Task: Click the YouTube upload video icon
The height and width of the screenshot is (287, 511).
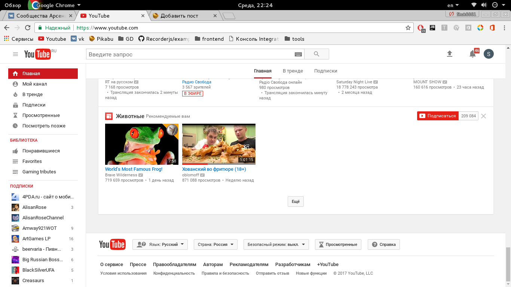Action: 450,54
